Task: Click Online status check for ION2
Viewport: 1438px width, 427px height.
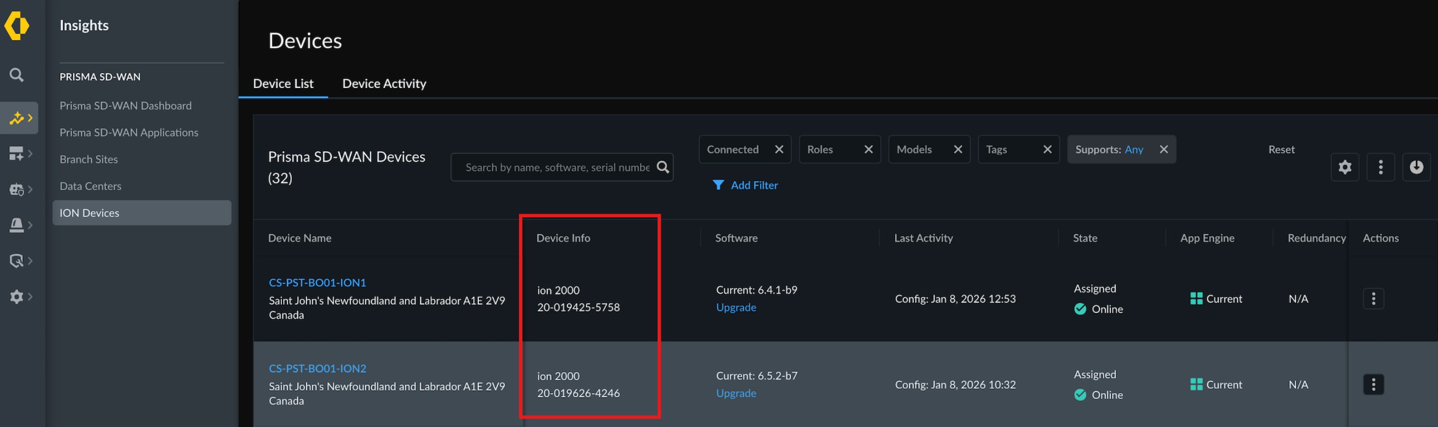Action: (1080, 395)
